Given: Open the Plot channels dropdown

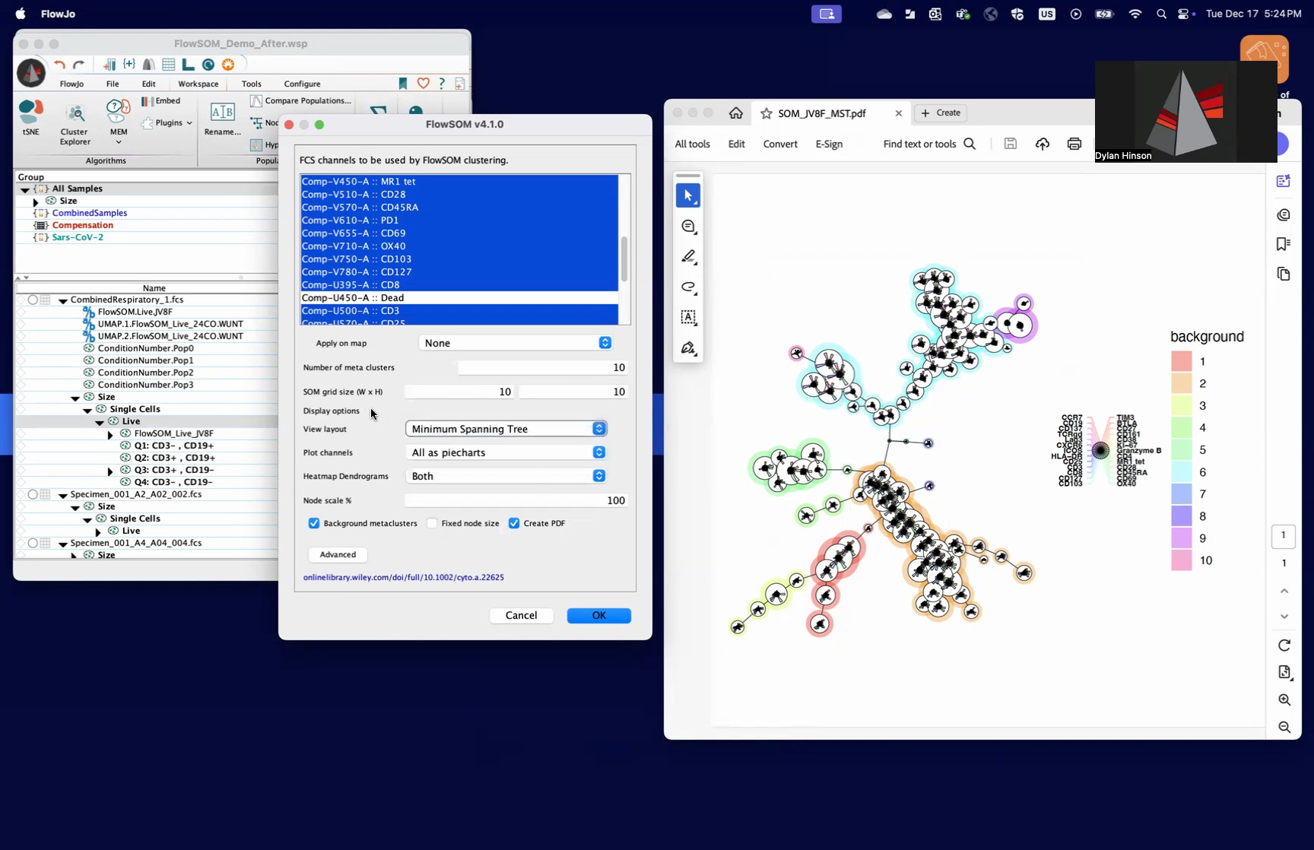Looking at the screenshot, I should point(506,452).
